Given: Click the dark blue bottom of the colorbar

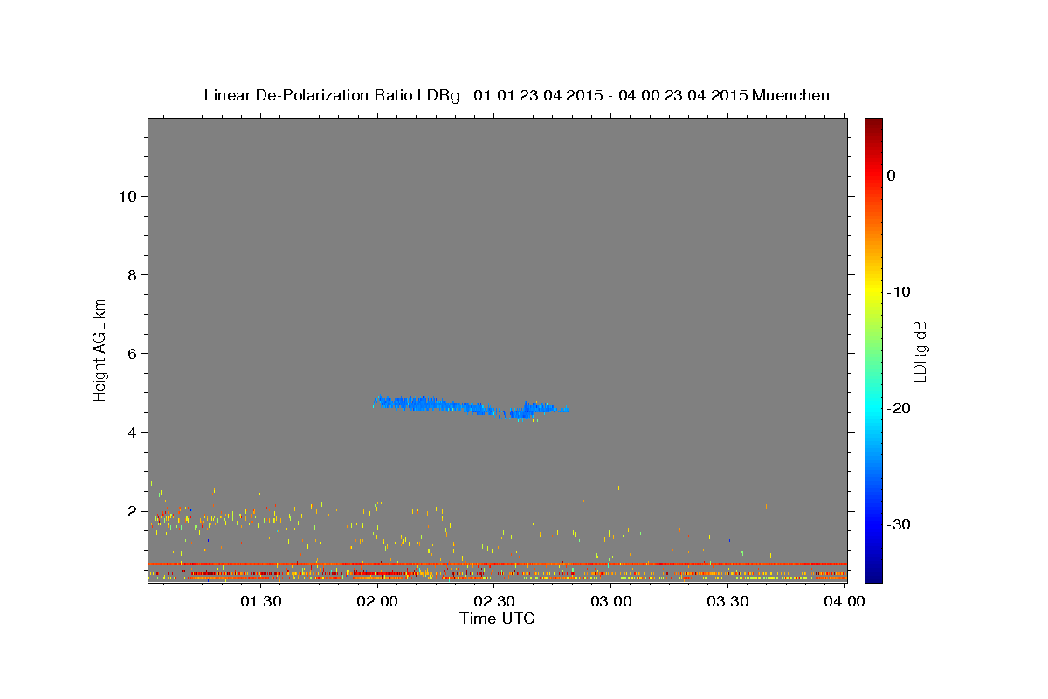Looking at the screenshot, I should click(x=873, y=575).
